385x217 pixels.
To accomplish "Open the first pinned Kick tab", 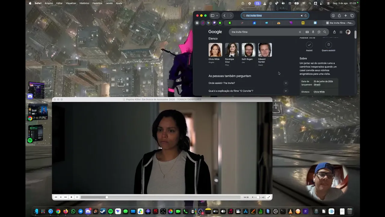I will tap(220, 23).
